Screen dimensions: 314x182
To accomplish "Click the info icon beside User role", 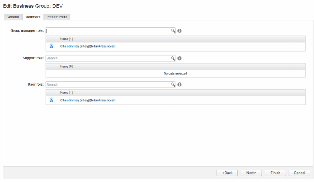I will tap(179, 84).
